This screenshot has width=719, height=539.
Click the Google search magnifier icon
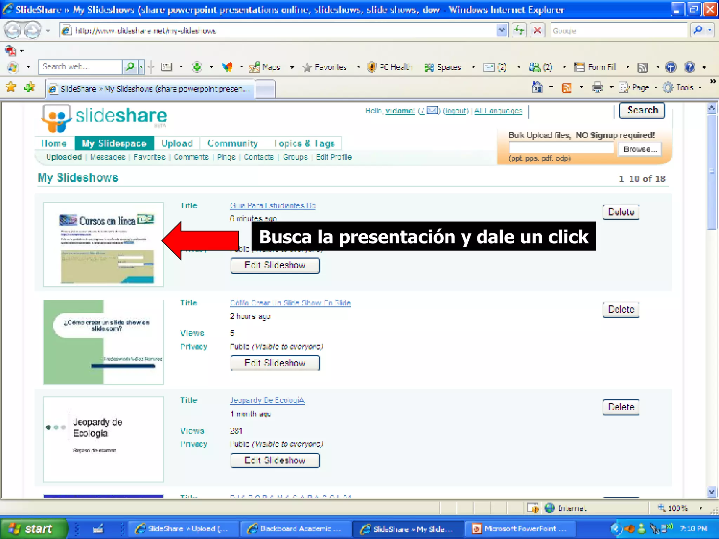pos(698,30)
